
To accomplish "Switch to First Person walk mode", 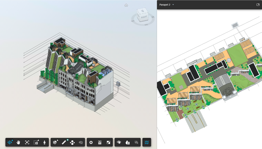I will pyautogui.click(x=44, y=142).
